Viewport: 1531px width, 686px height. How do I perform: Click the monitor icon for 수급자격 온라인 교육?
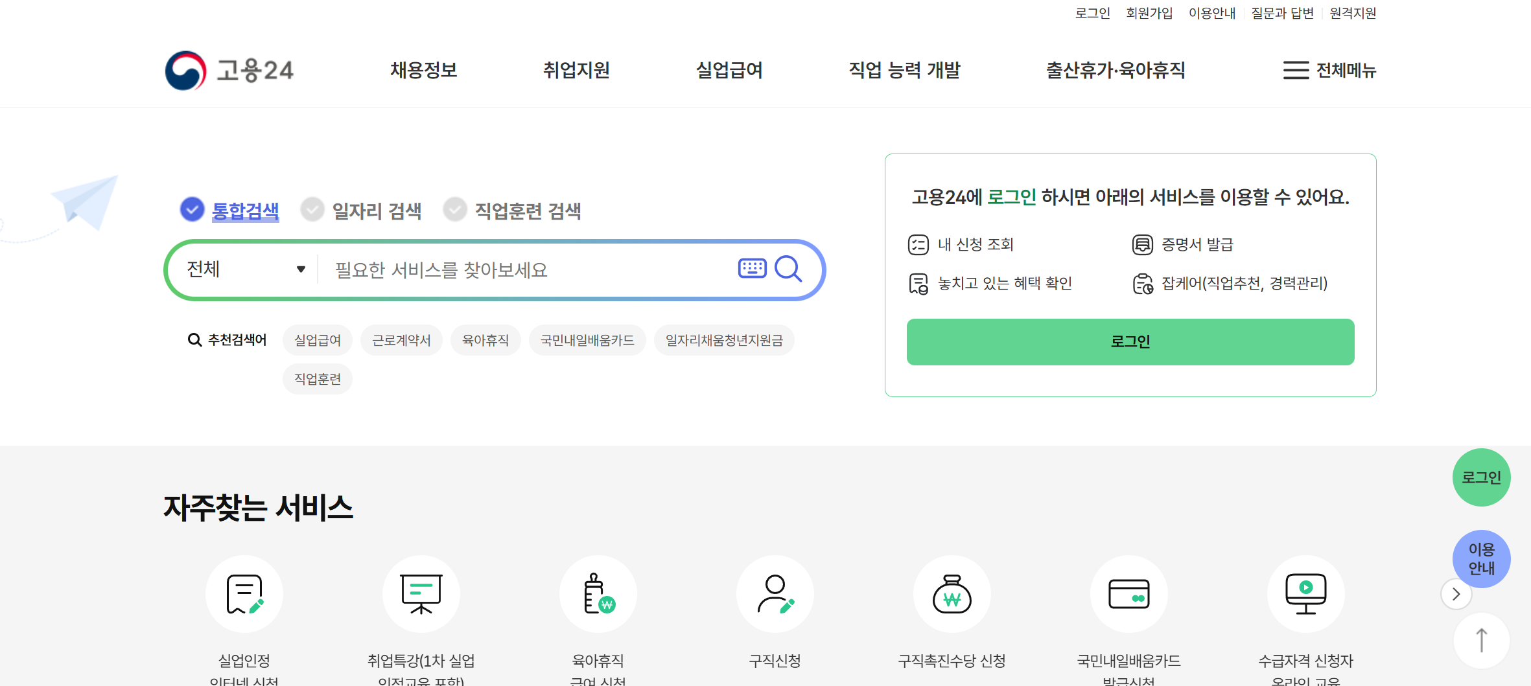pos(1306,593)
